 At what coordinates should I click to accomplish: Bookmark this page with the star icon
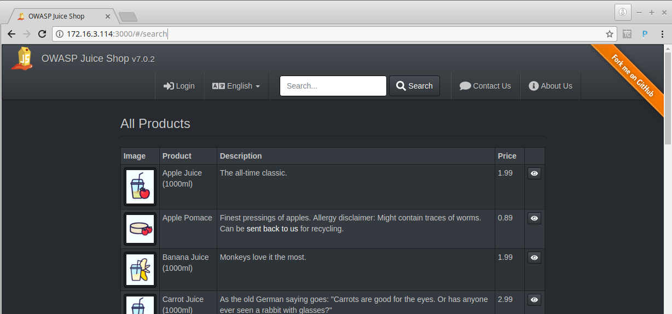(x=610, y=34)
